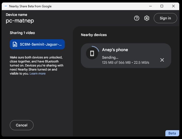Click the Device name label
182x139 pixels.
tap(16, 15)
